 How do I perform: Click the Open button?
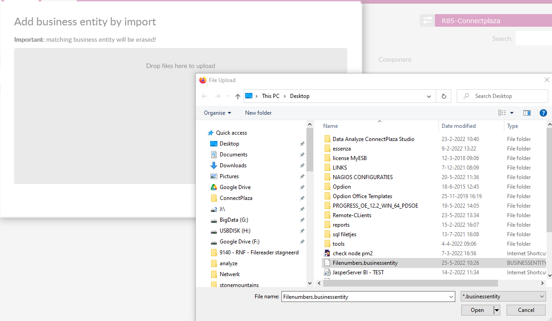click(477, 310)
